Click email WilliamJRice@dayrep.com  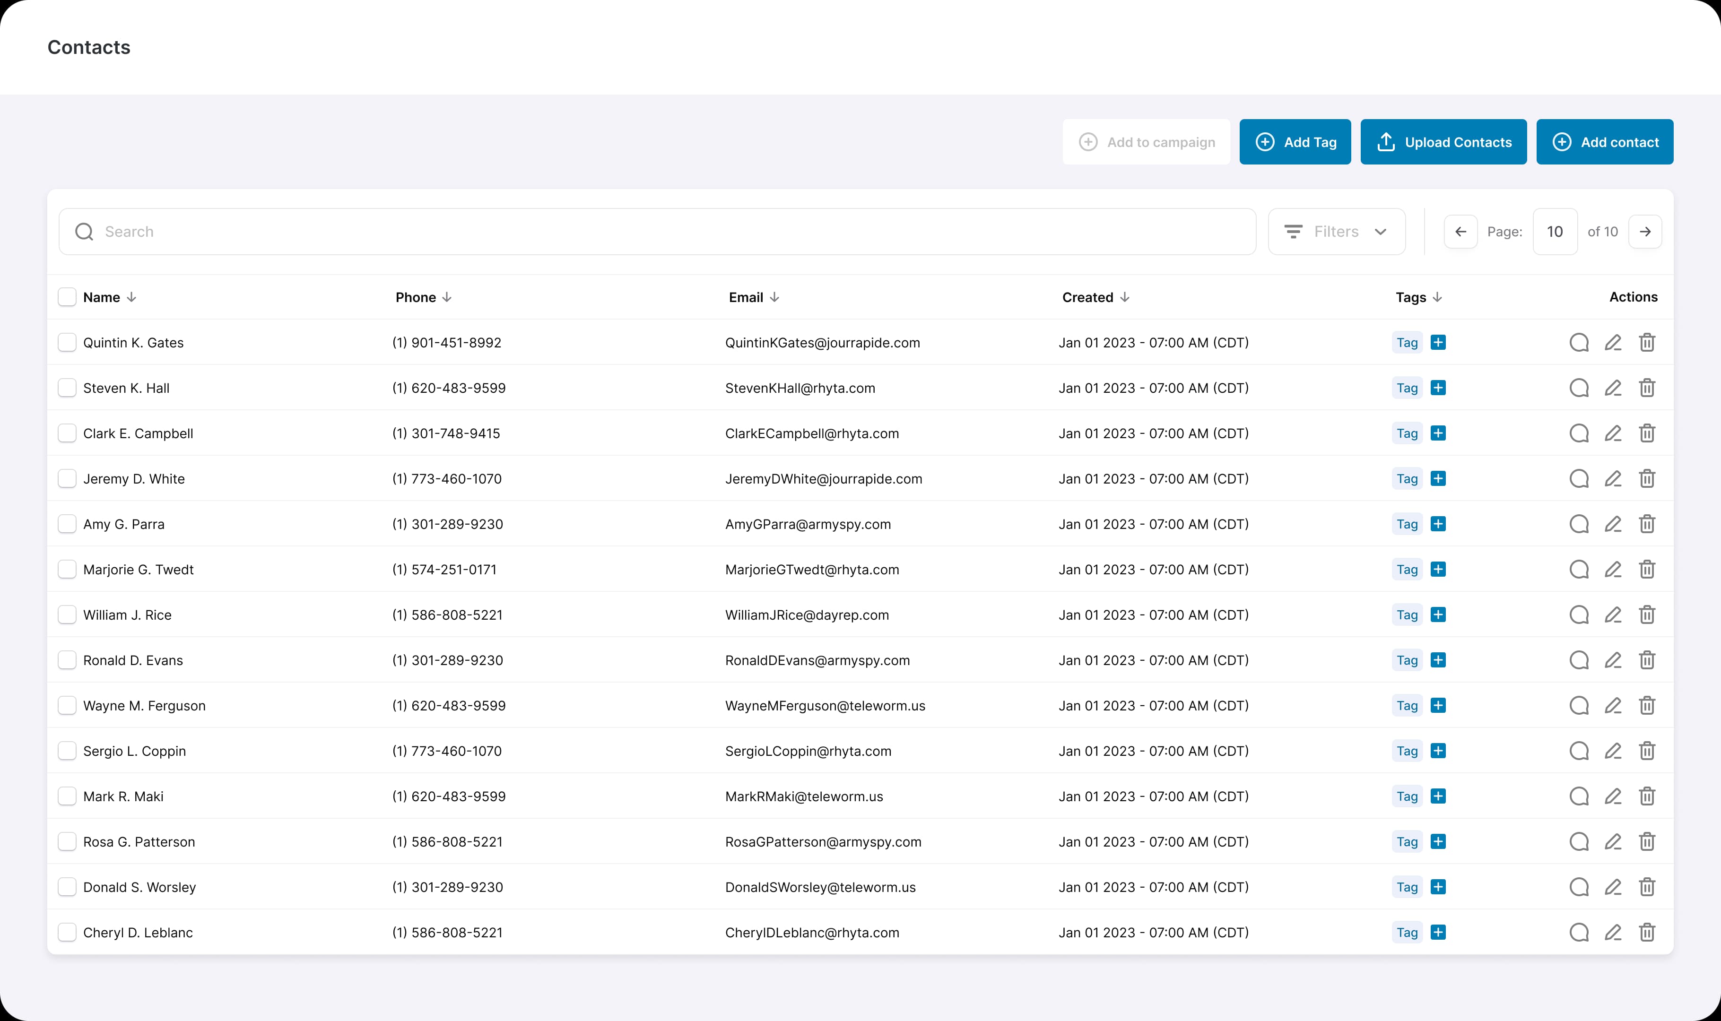pyautogui.click(x=807, y=615)
